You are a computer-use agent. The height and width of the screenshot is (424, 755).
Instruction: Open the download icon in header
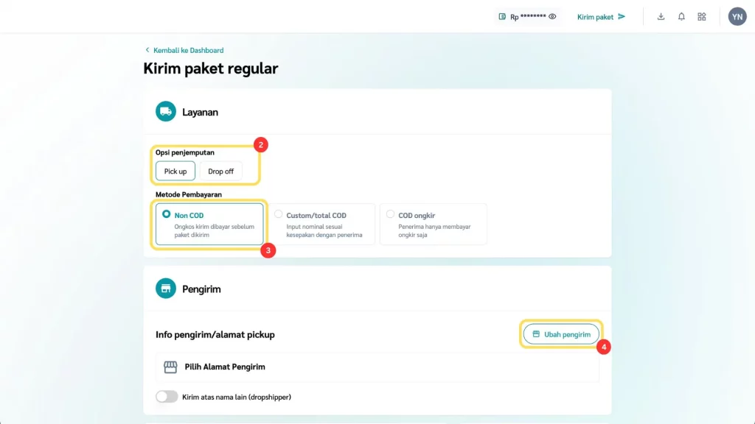coord(661,16)
